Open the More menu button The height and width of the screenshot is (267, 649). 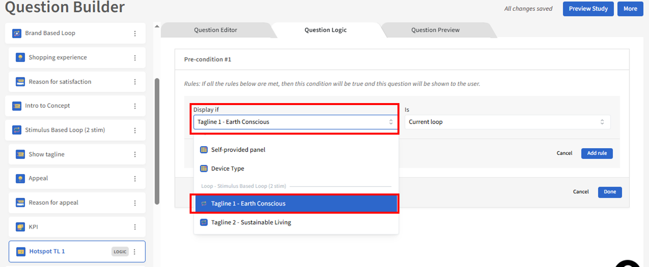point(630,9)
